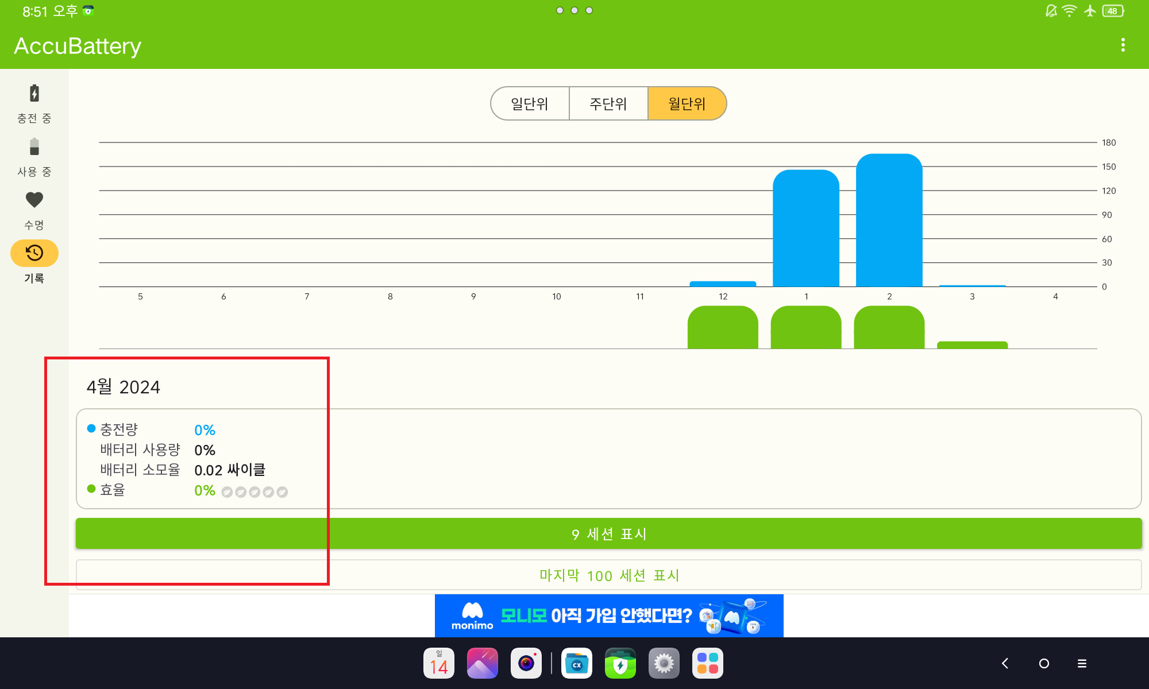Image resolution: width=1149 pixels, height=689 pixels.
Task: Open the app drawer grid icon
Action: pos(708,664)
